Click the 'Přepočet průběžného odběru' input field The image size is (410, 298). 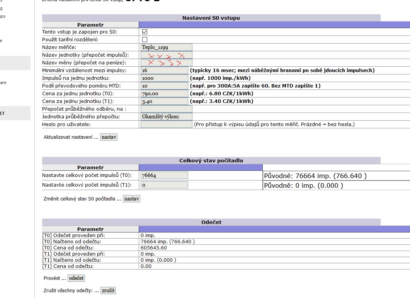click(166, 109)
